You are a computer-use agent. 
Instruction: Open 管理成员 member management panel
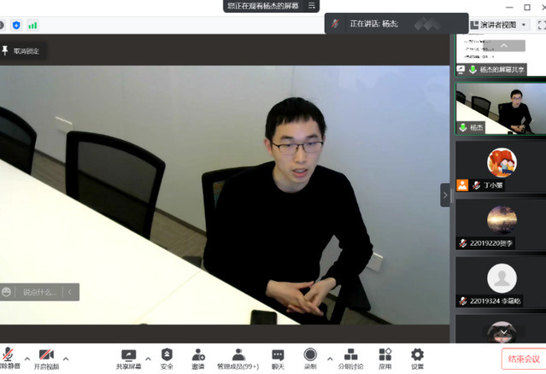[238, 357]
